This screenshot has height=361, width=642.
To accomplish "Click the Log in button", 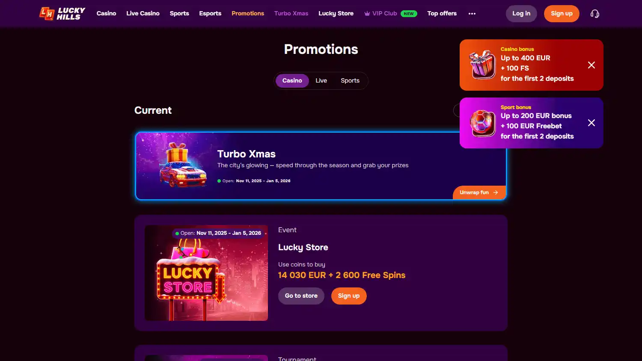I will click(521, 14).
